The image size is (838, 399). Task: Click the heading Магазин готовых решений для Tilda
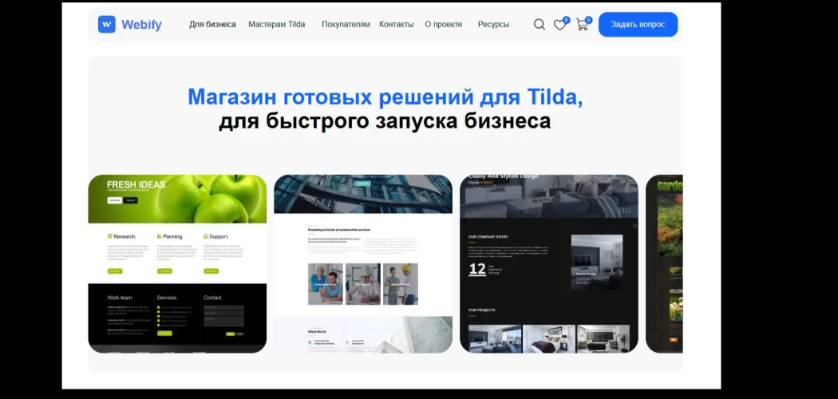[x=385, y=97]
